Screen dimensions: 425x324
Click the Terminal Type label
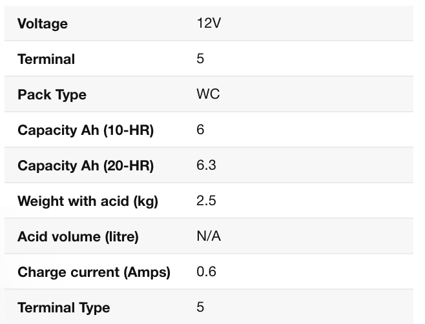click(x=63, y=308)
